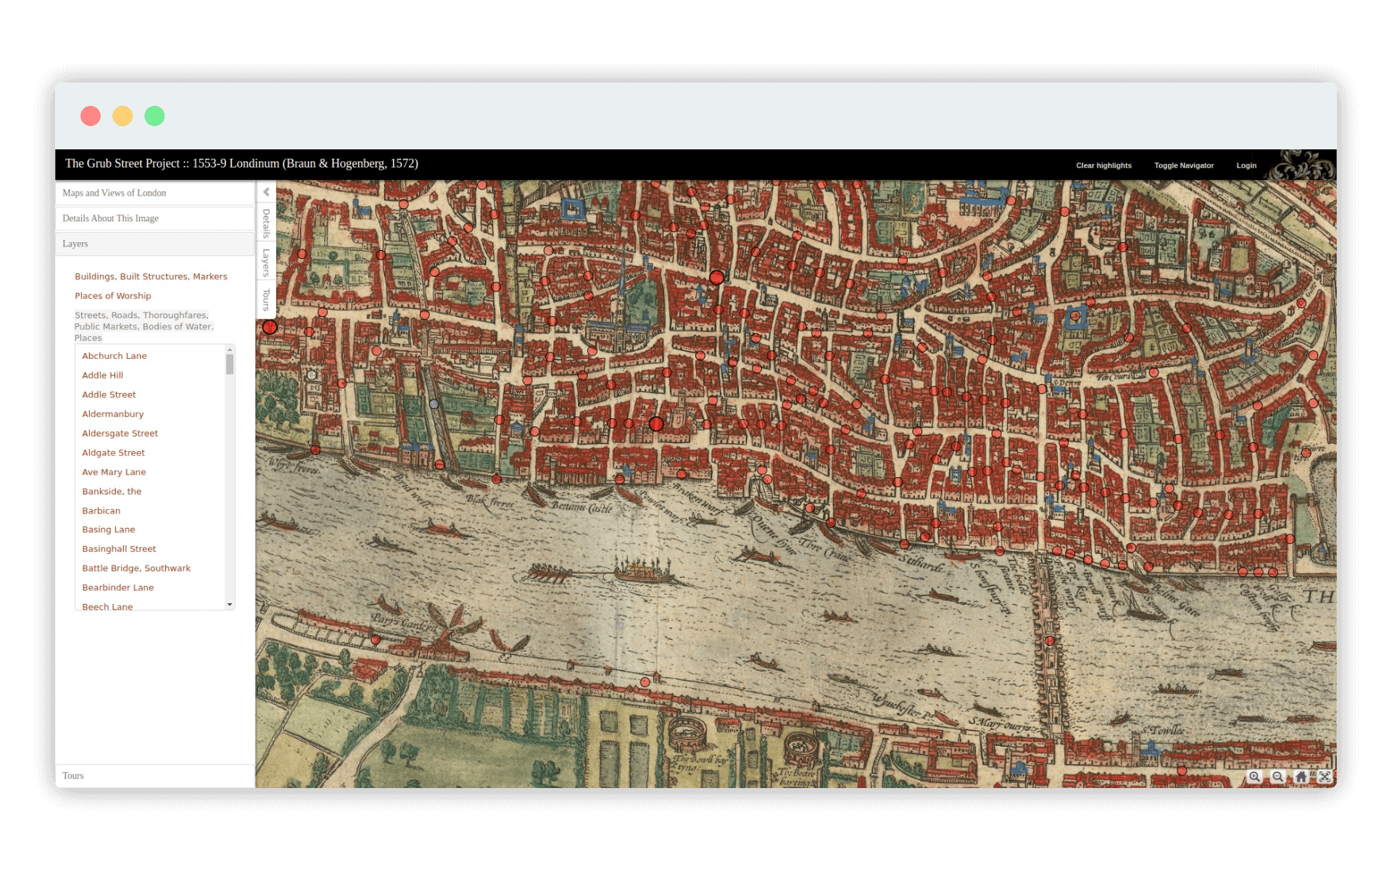The width and height of the screenshot is (1392, 870).
Task: Select Beech Lane in the list
Action: 107,607
